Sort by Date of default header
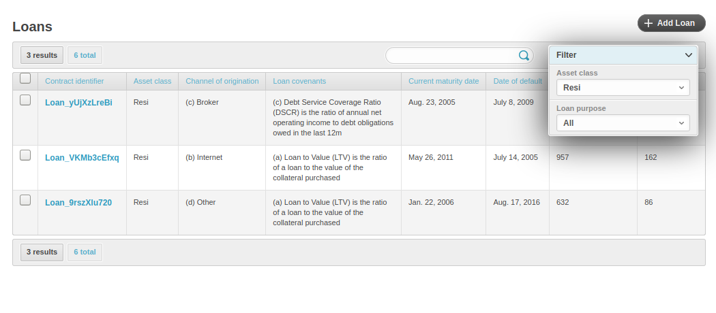Viewport: 716px width, 313px height. pos(518,81)
